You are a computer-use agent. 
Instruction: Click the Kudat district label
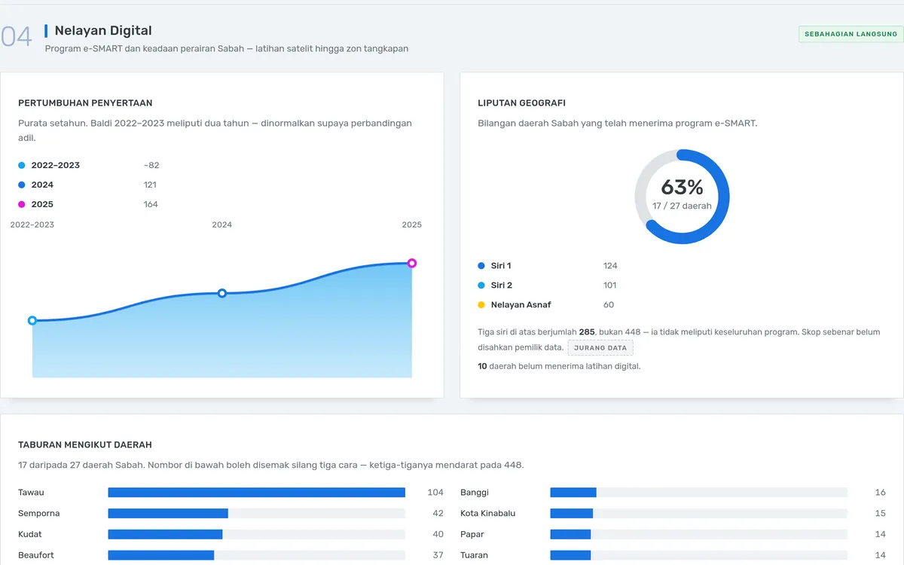(30, 535)
